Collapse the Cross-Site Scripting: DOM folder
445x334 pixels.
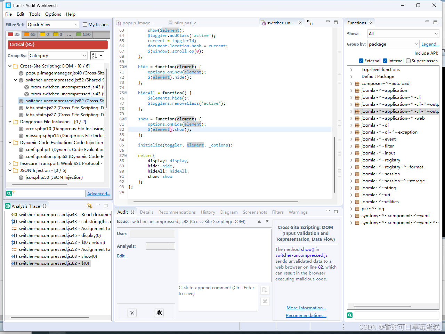click(x=10, y=66)
